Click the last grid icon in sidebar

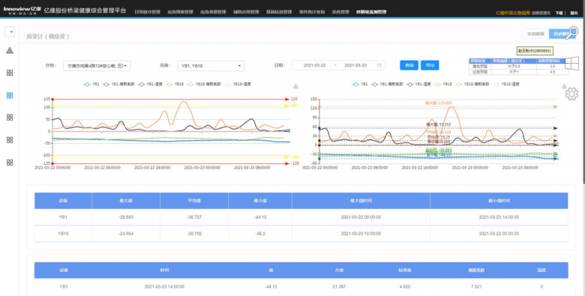tap(10, 163)
